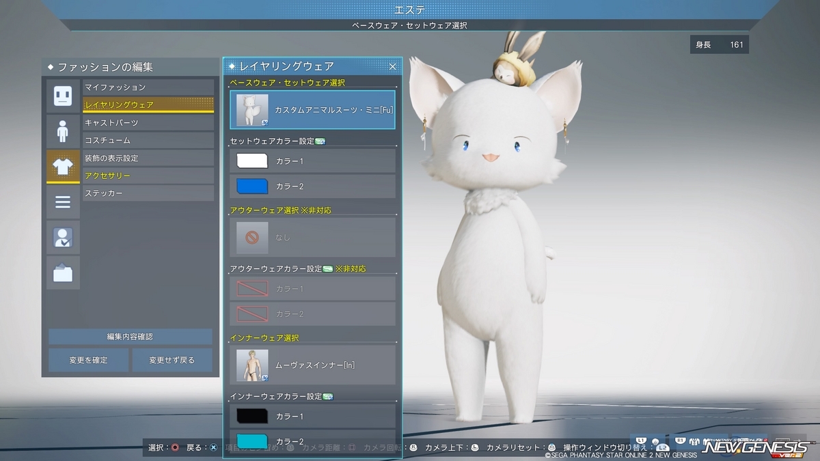The width and height of the screenshot is (820, 461).
Task: Select outerwear なし slot
Action: pos(313,237)
